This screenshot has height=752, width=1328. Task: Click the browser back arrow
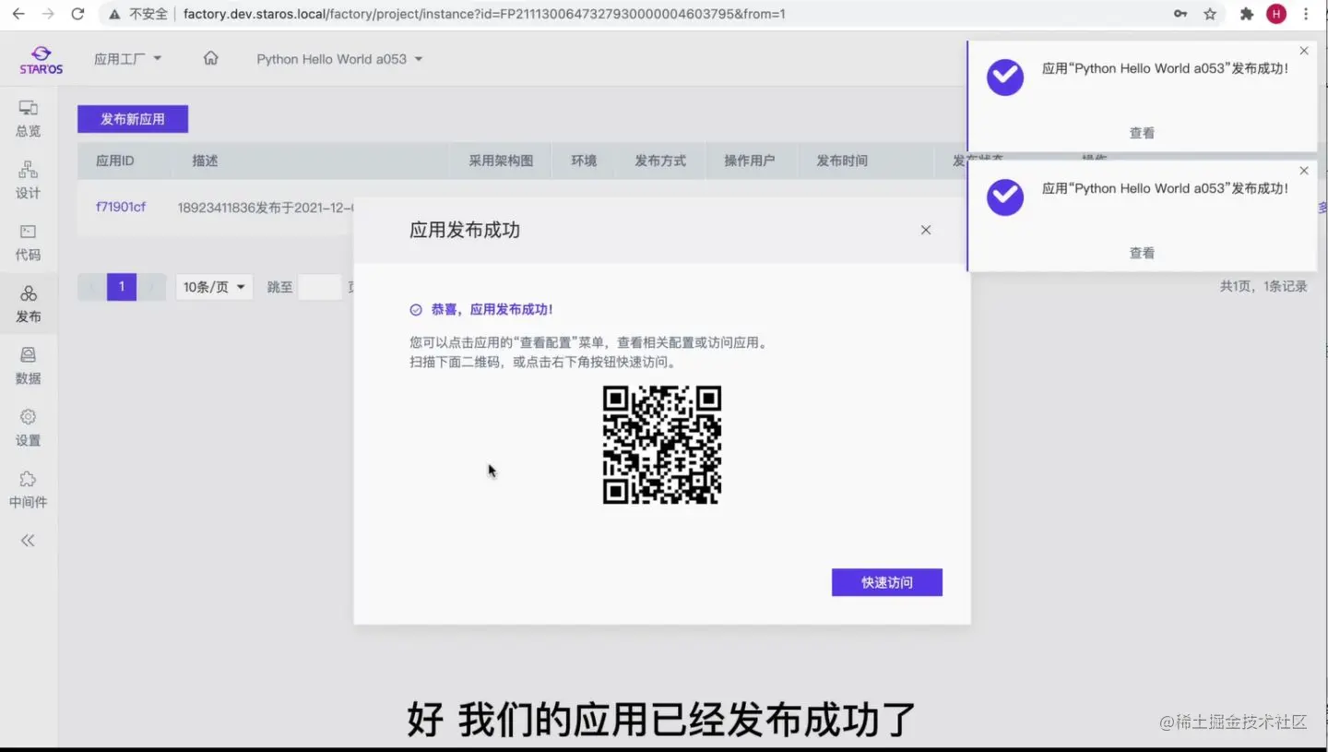point(18,14)
